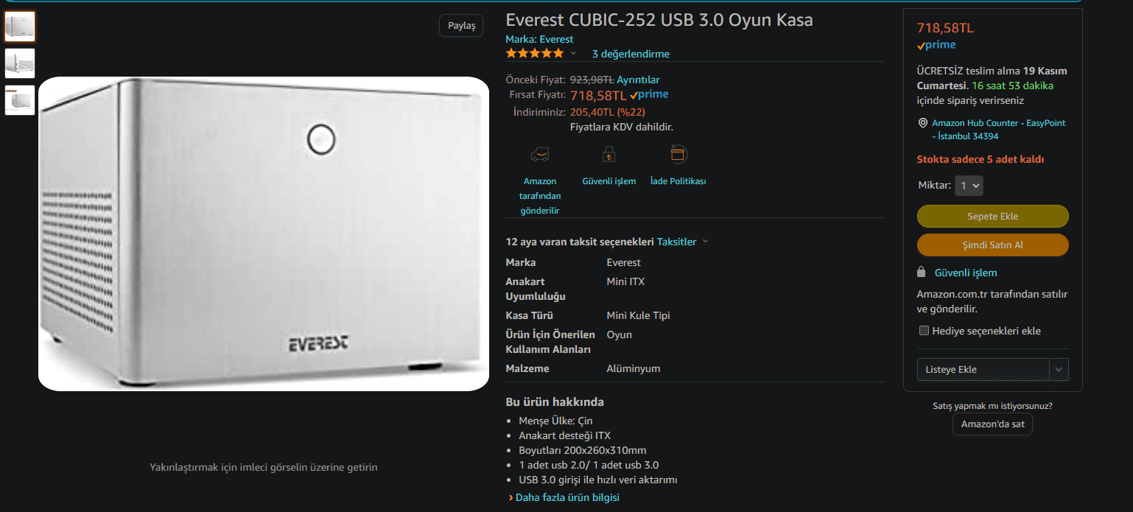Screen dimensions: 1133x512
Task: Open the Listeye Ekle dropdown arrow
Action: pos(1059,369)
